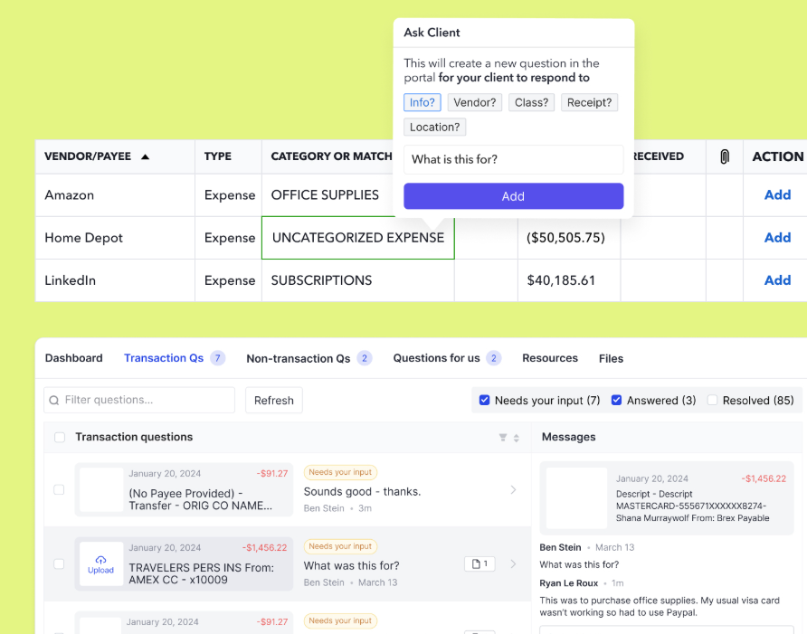The width and height of the screenshot is (807, 634).
Task: Click the sort arrows in Transaction questions header
Action: [517, 438]
